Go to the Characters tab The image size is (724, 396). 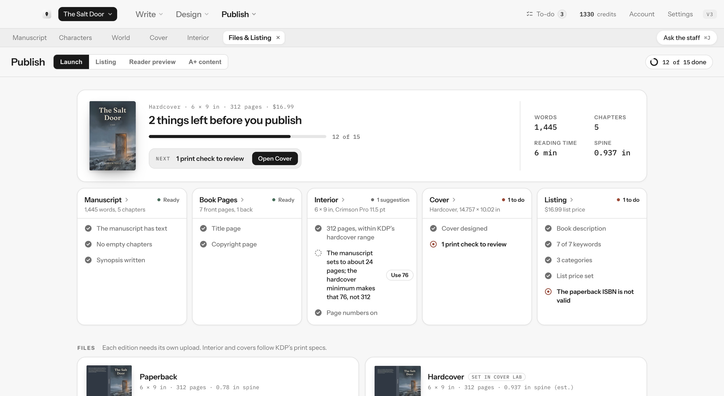click(x=75, y=38)
